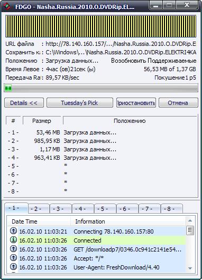The height and width of the screenshot is (280, 202).
Task: Click the 89,57 KB/sec transfer rate
Action: pos(62,78)
